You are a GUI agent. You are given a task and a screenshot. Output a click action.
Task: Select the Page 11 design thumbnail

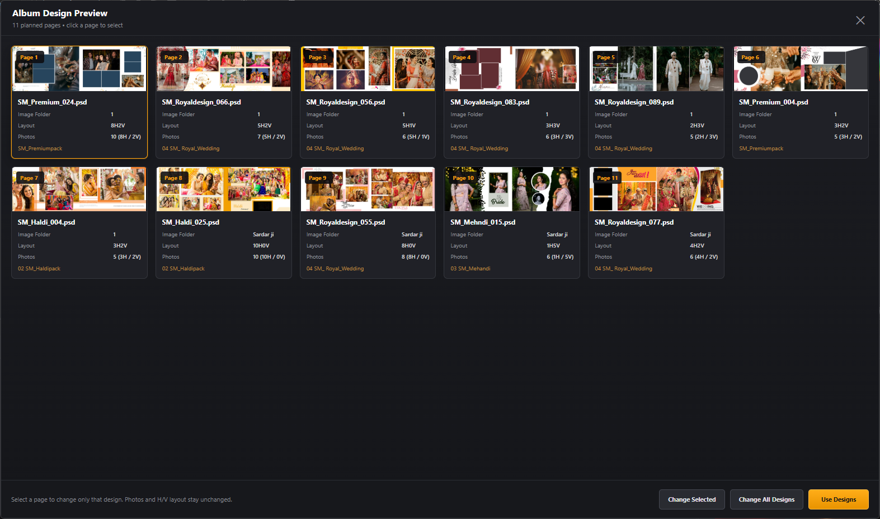(656, 189)
